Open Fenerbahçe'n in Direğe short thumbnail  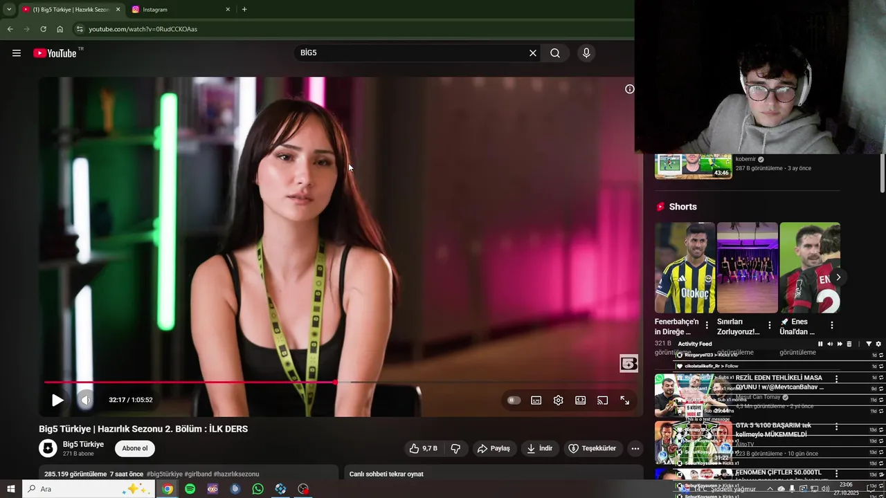pos(685,268)
